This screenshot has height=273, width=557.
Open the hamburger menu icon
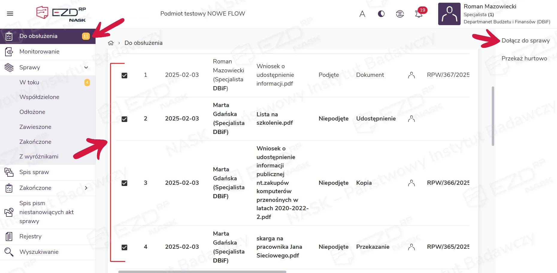pos(10,14)
